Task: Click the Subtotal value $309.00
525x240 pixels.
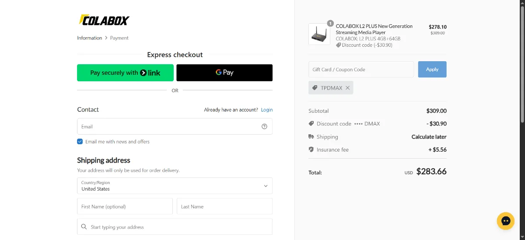Action: 437,111
